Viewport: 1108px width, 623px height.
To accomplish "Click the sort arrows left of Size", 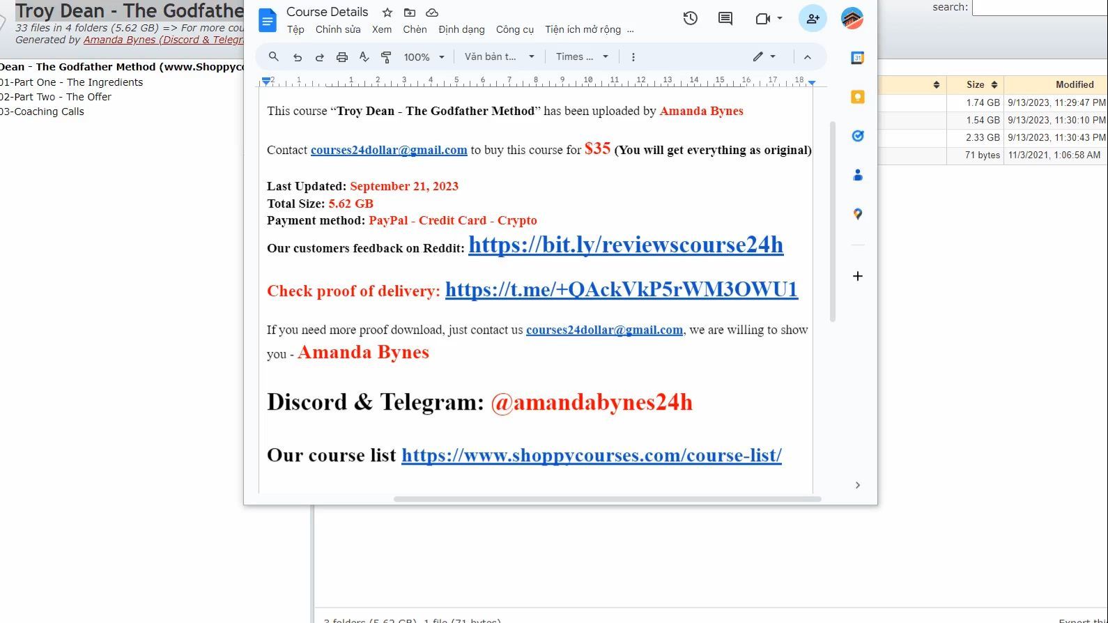I will 937,84.
